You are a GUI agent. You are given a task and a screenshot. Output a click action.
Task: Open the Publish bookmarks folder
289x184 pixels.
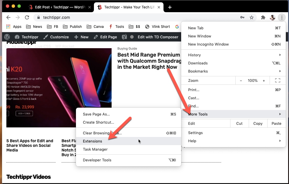pos(72,27)
